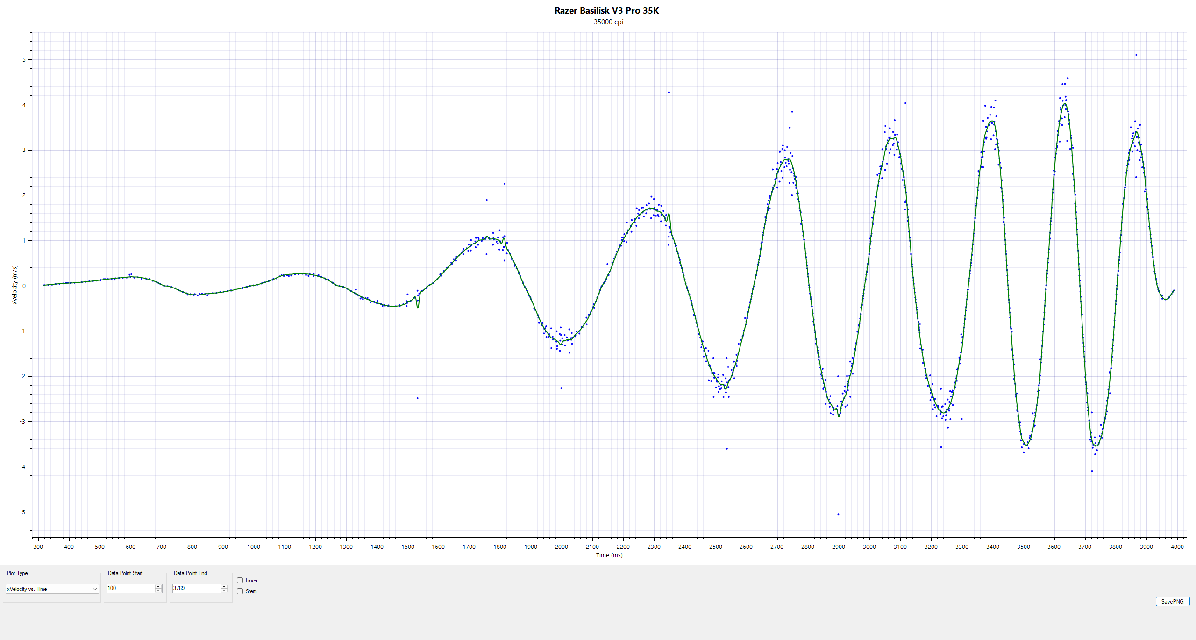Screen dimensions: 1196x640
Task: Click the outlier point below -5 m/s
Action: 838,514
